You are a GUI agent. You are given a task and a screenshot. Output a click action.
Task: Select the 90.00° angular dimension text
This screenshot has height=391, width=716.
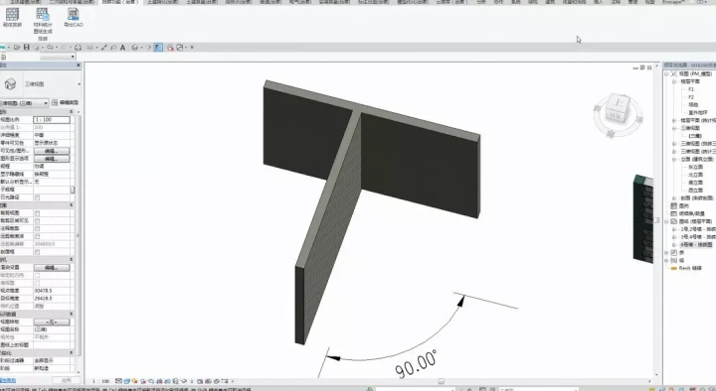[416, 364]
